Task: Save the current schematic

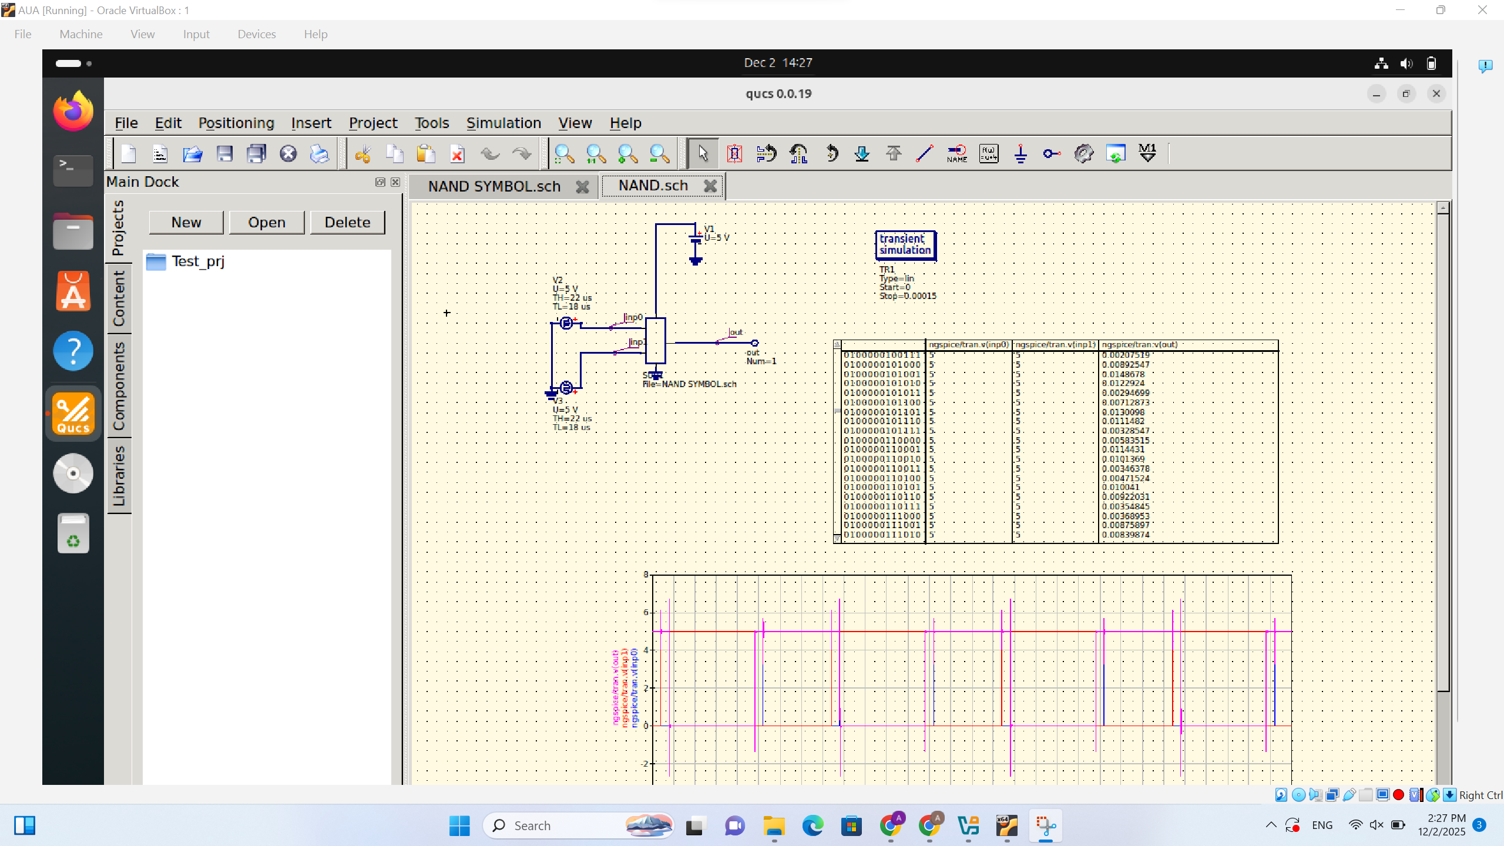Action: [x=224, y=154]
